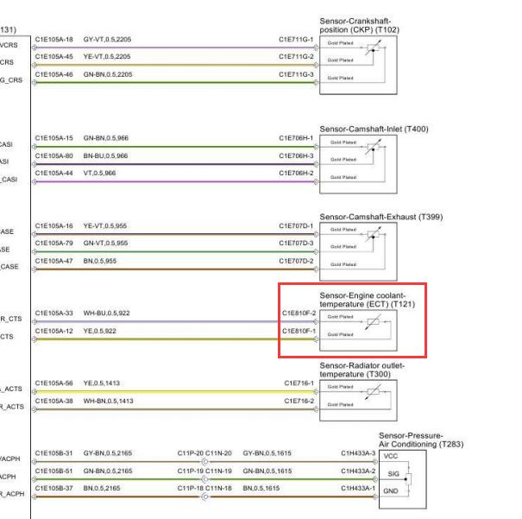Select the title 'Sensor-Radiator outlet-temperature (T300)'
This screenshot has height=519, width=522.
tap(362, 370)
